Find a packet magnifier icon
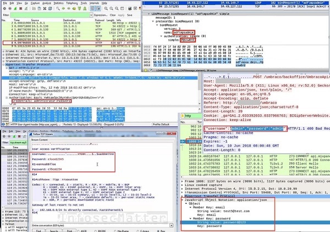Image resolution: width=330 pixels, height=232 pixels. (58, 8)
